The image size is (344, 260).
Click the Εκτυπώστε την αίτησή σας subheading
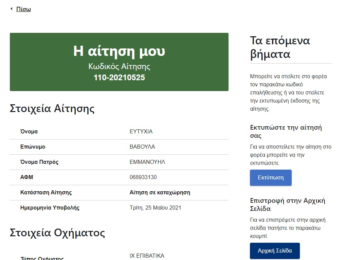[286, 132]
